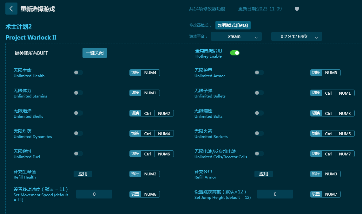Enable Unlimited Bullets
The image size is (362, 214).
pyautogui.click(x=259, y=93)
